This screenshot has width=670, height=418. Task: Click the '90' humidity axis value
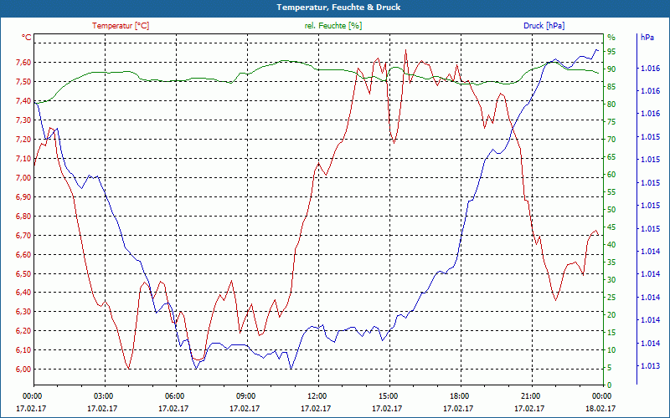click(611, 69)
